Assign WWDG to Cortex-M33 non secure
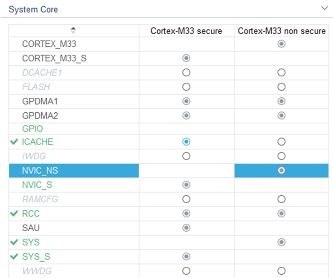The width and height of the screenshot is (333, 278). point(281,271)
